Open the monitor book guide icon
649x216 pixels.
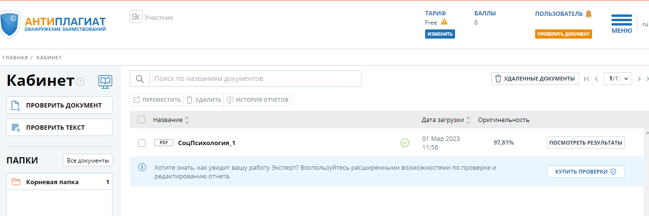105,81
